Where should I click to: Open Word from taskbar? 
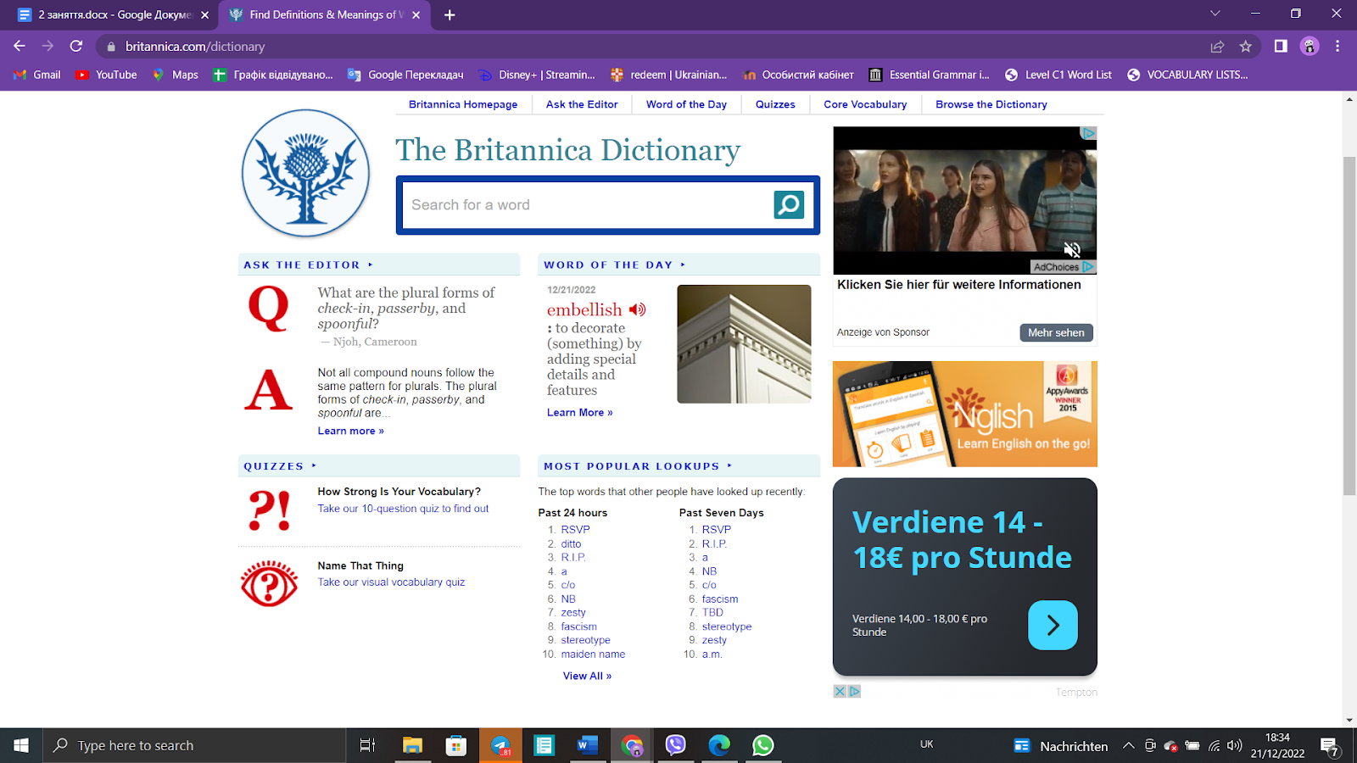pyautogui.click(x=587, y=745)
